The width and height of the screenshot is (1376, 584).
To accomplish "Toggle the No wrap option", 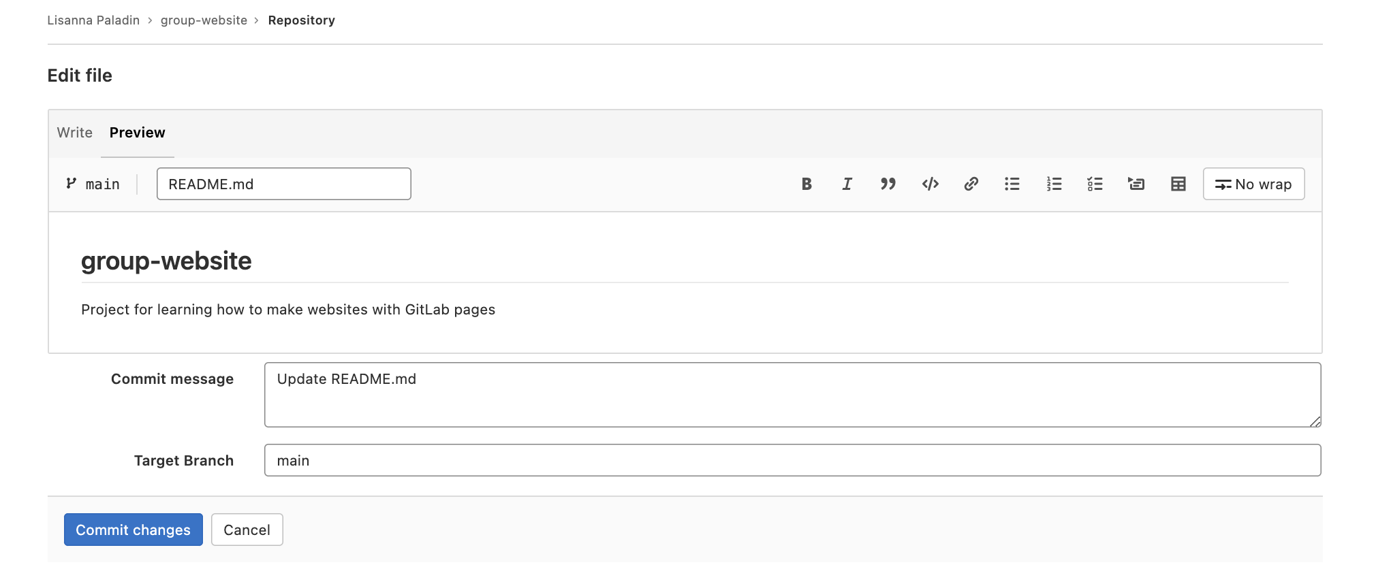I will tap(1253, 184).
